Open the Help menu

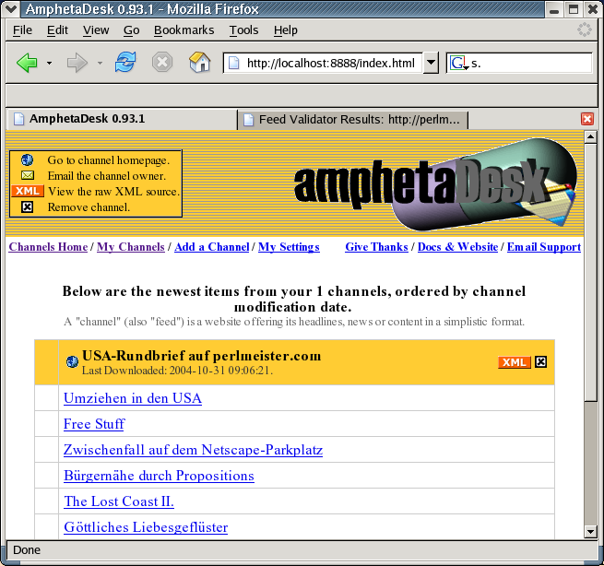tap(286, 30)
